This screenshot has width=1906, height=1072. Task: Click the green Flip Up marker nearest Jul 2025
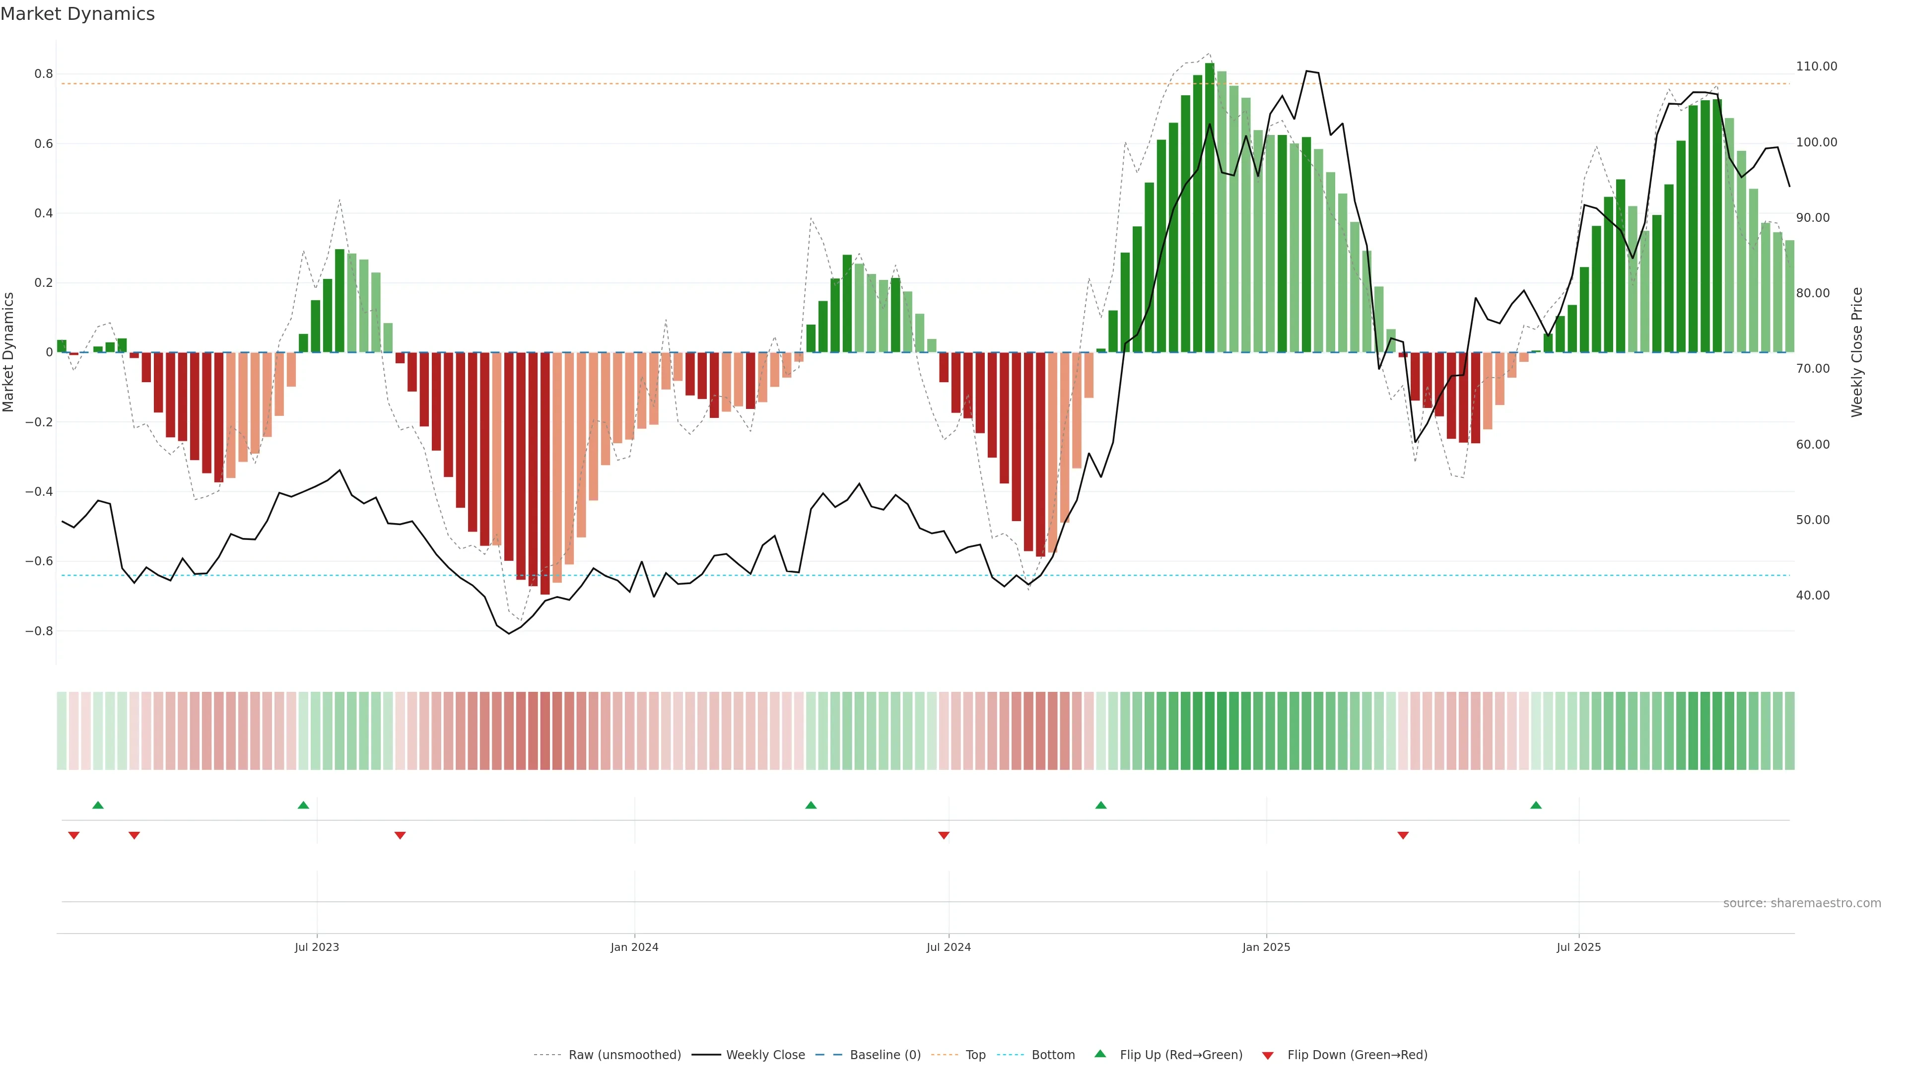[1536, 805]
